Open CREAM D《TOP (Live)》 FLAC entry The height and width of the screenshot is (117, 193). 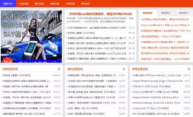point(151,87)
